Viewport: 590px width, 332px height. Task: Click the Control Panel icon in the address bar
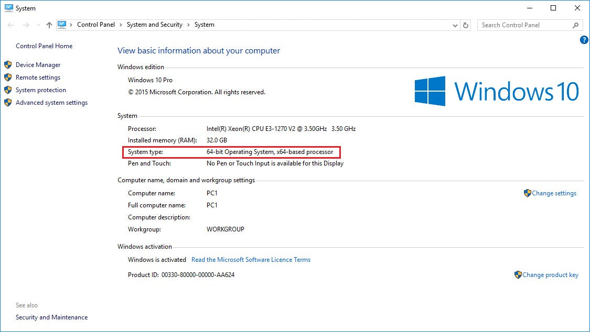tap(62, 24)
